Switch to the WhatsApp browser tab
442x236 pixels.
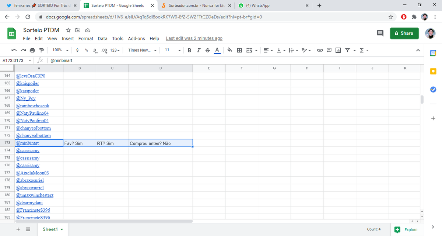tap(273, 6)
